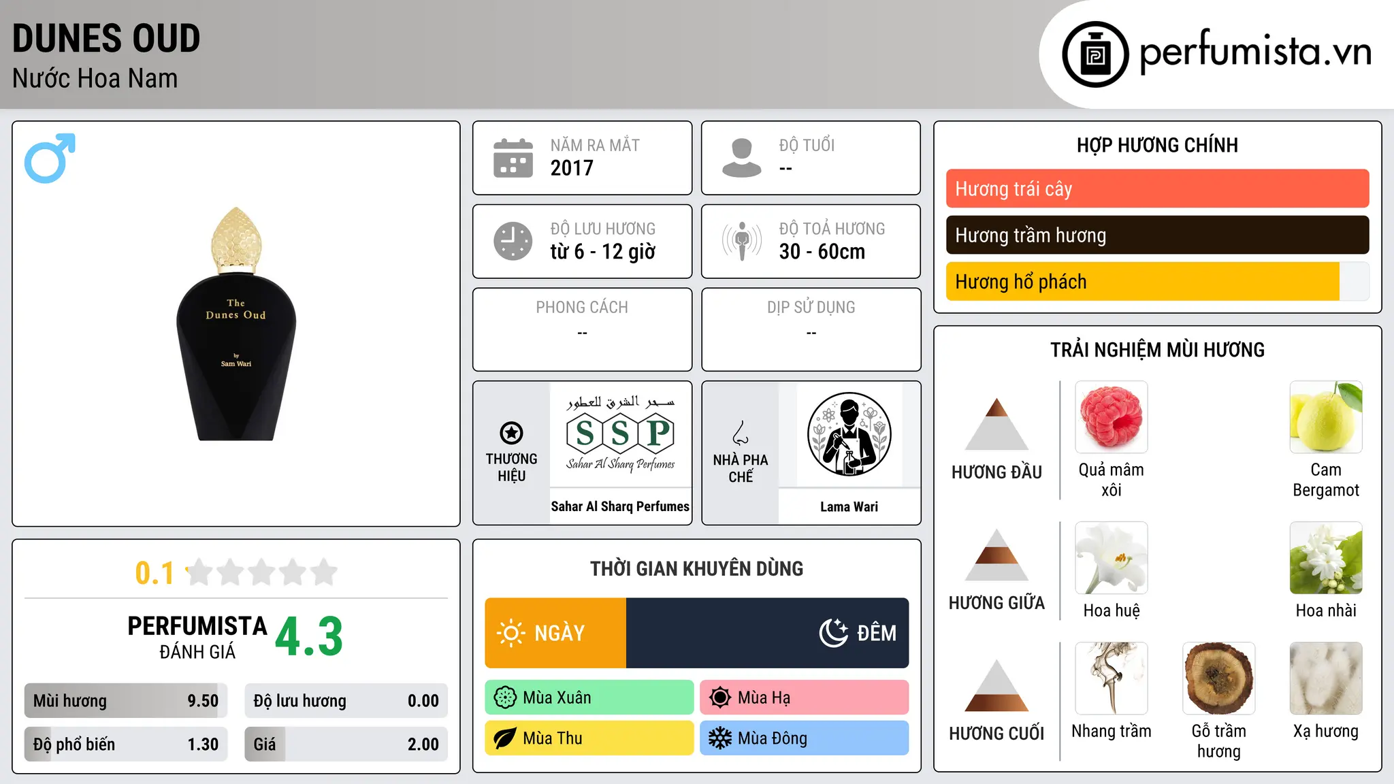Click the star badge icon above Thương hiệu
1394x784 pixels.
[x=511, y=433]
